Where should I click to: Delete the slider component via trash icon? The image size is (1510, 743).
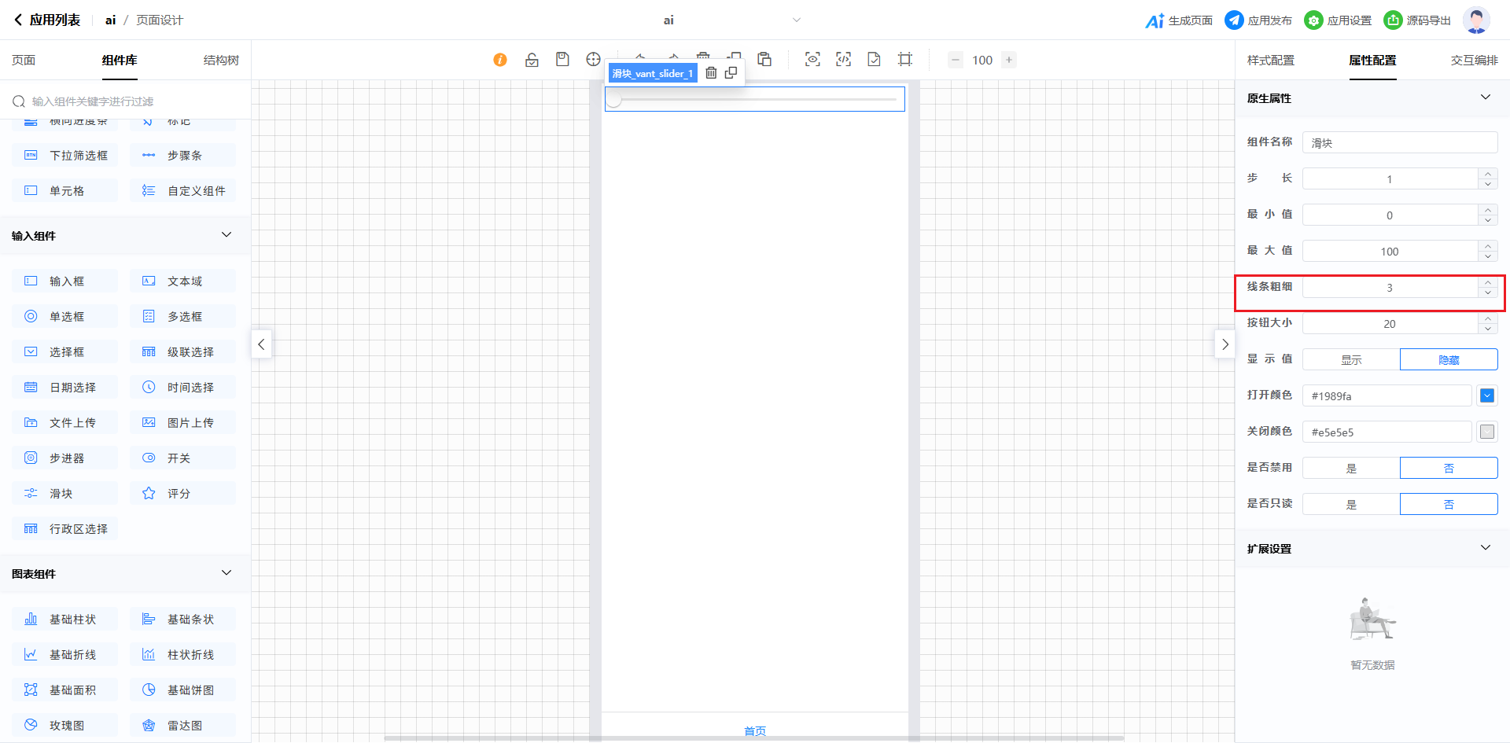[711, 73]
